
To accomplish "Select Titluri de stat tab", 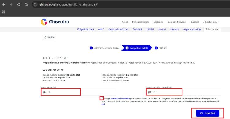I will click(212, 29).
